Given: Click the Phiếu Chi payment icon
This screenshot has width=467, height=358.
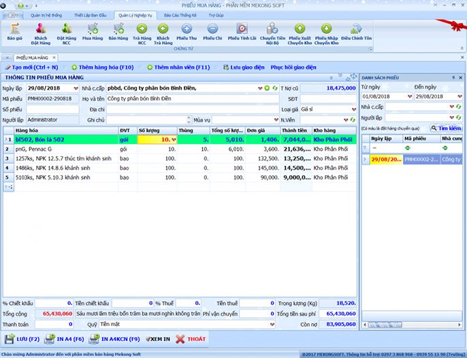Looking at the screenshot, I should pyautogui.click(x=212, y=29).
